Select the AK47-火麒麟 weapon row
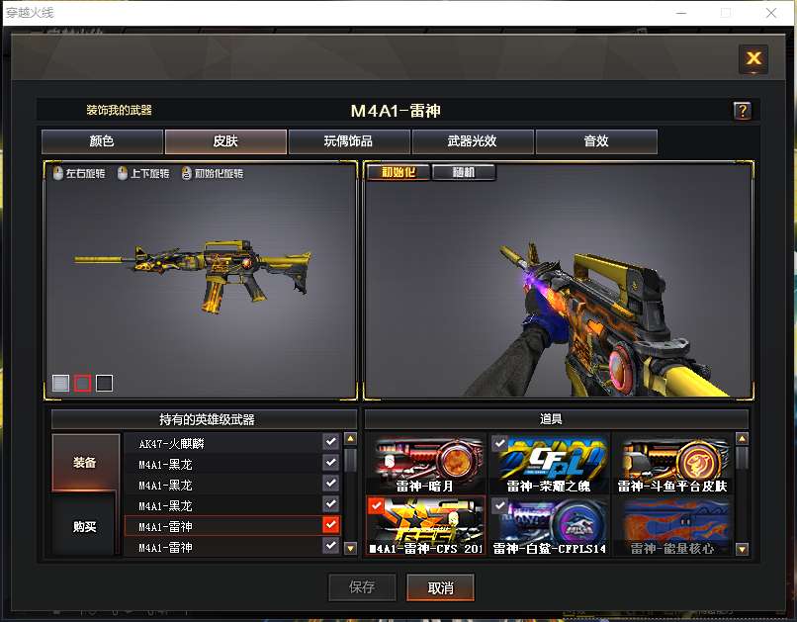The height and width of the screenshot is (622, 797). point(232,443)
